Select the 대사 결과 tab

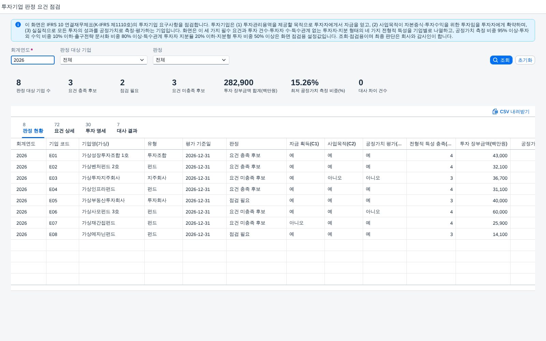[x=127, y=128]
